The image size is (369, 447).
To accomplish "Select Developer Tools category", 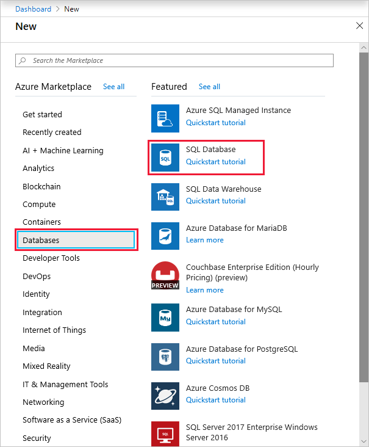I will tap(51, 258).
